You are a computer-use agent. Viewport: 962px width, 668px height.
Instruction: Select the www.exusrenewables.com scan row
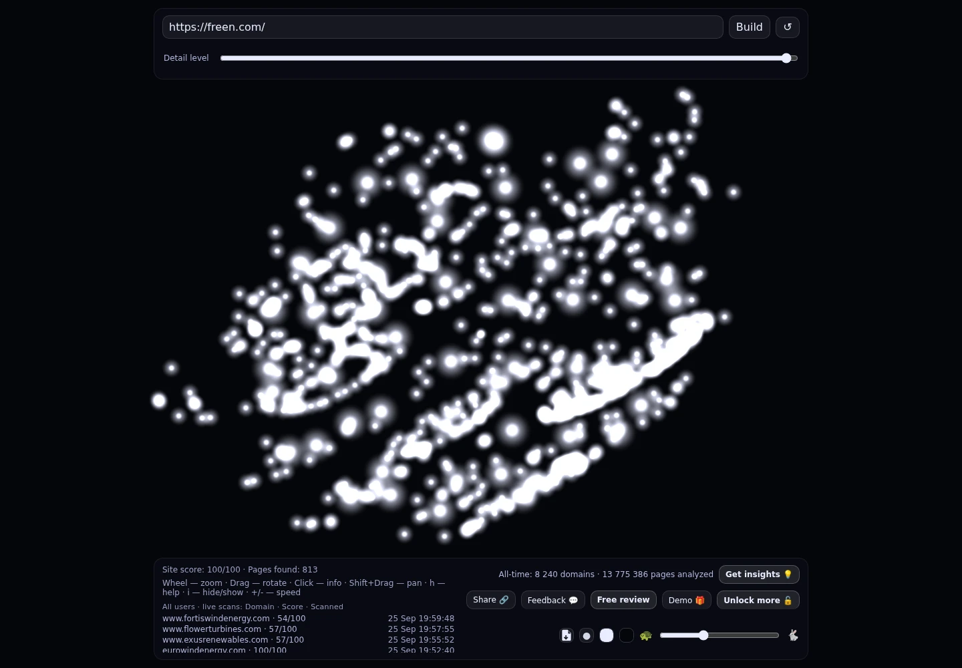(308, 640)
